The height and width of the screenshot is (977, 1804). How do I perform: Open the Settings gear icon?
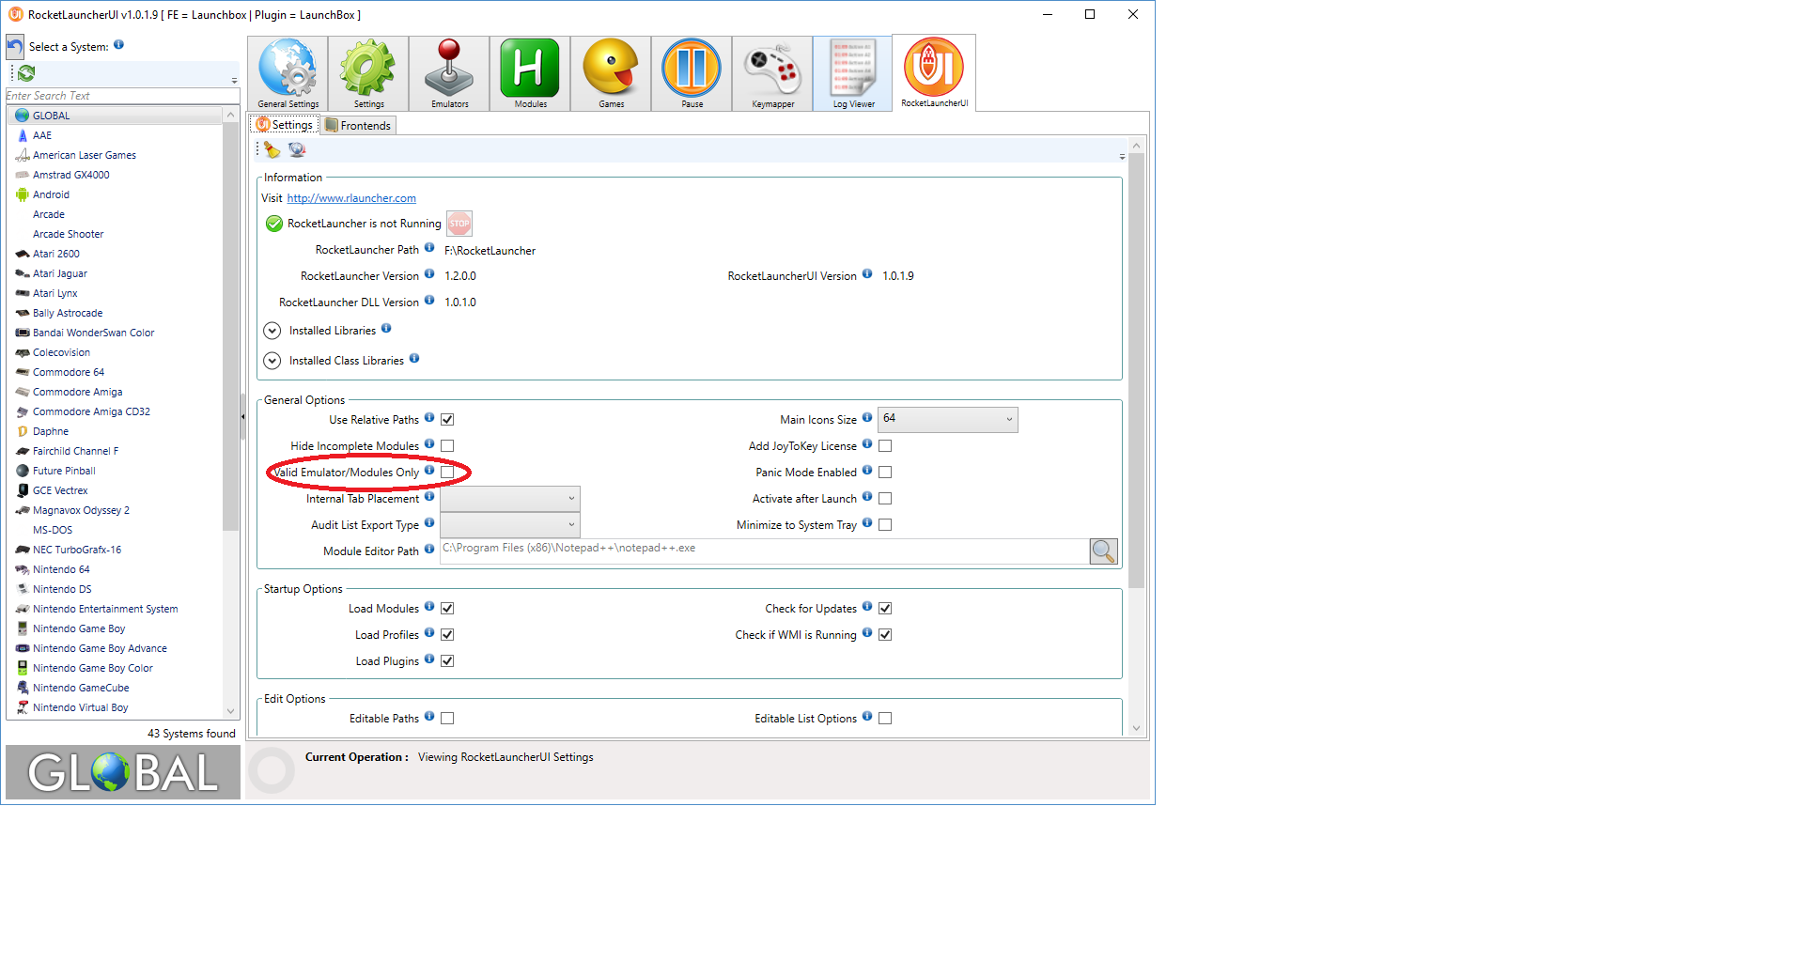[x=368, y=73]
